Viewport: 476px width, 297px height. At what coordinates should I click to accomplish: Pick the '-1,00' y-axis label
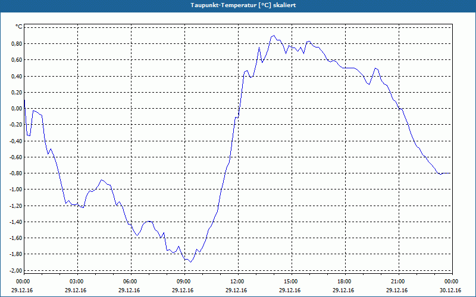16,189
